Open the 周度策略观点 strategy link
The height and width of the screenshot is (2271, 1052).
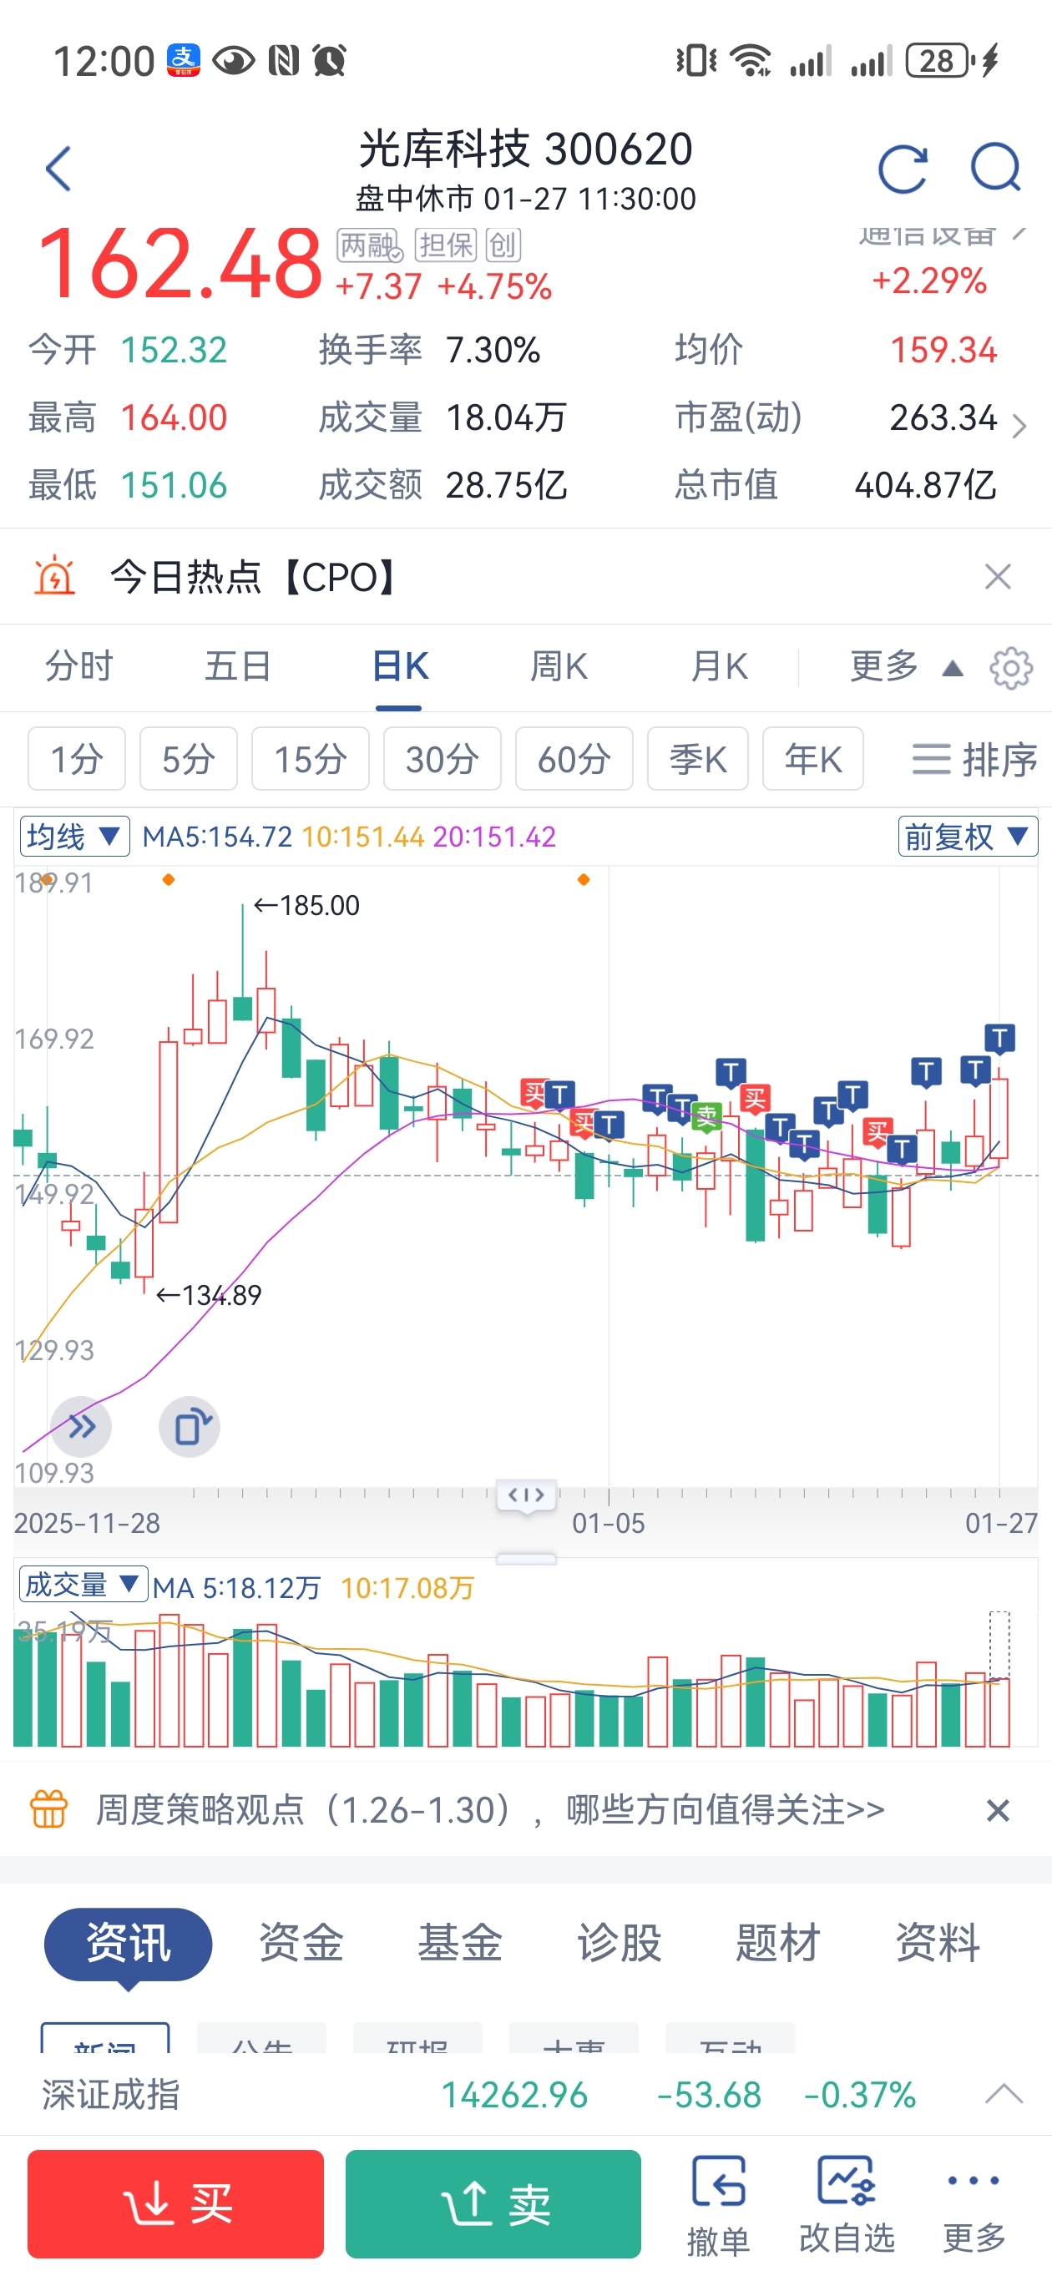pos(489,1810)
